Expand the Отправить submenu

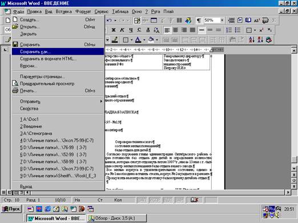point(58,102)
